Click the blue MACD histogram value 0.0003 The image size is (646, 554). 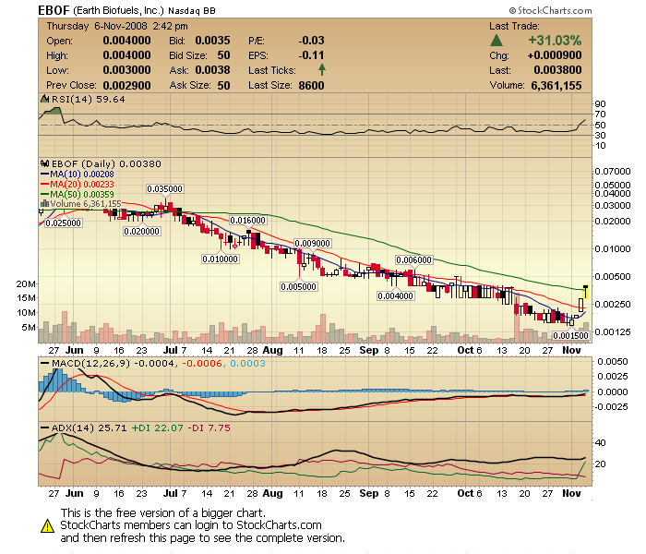tap(247, 364)
